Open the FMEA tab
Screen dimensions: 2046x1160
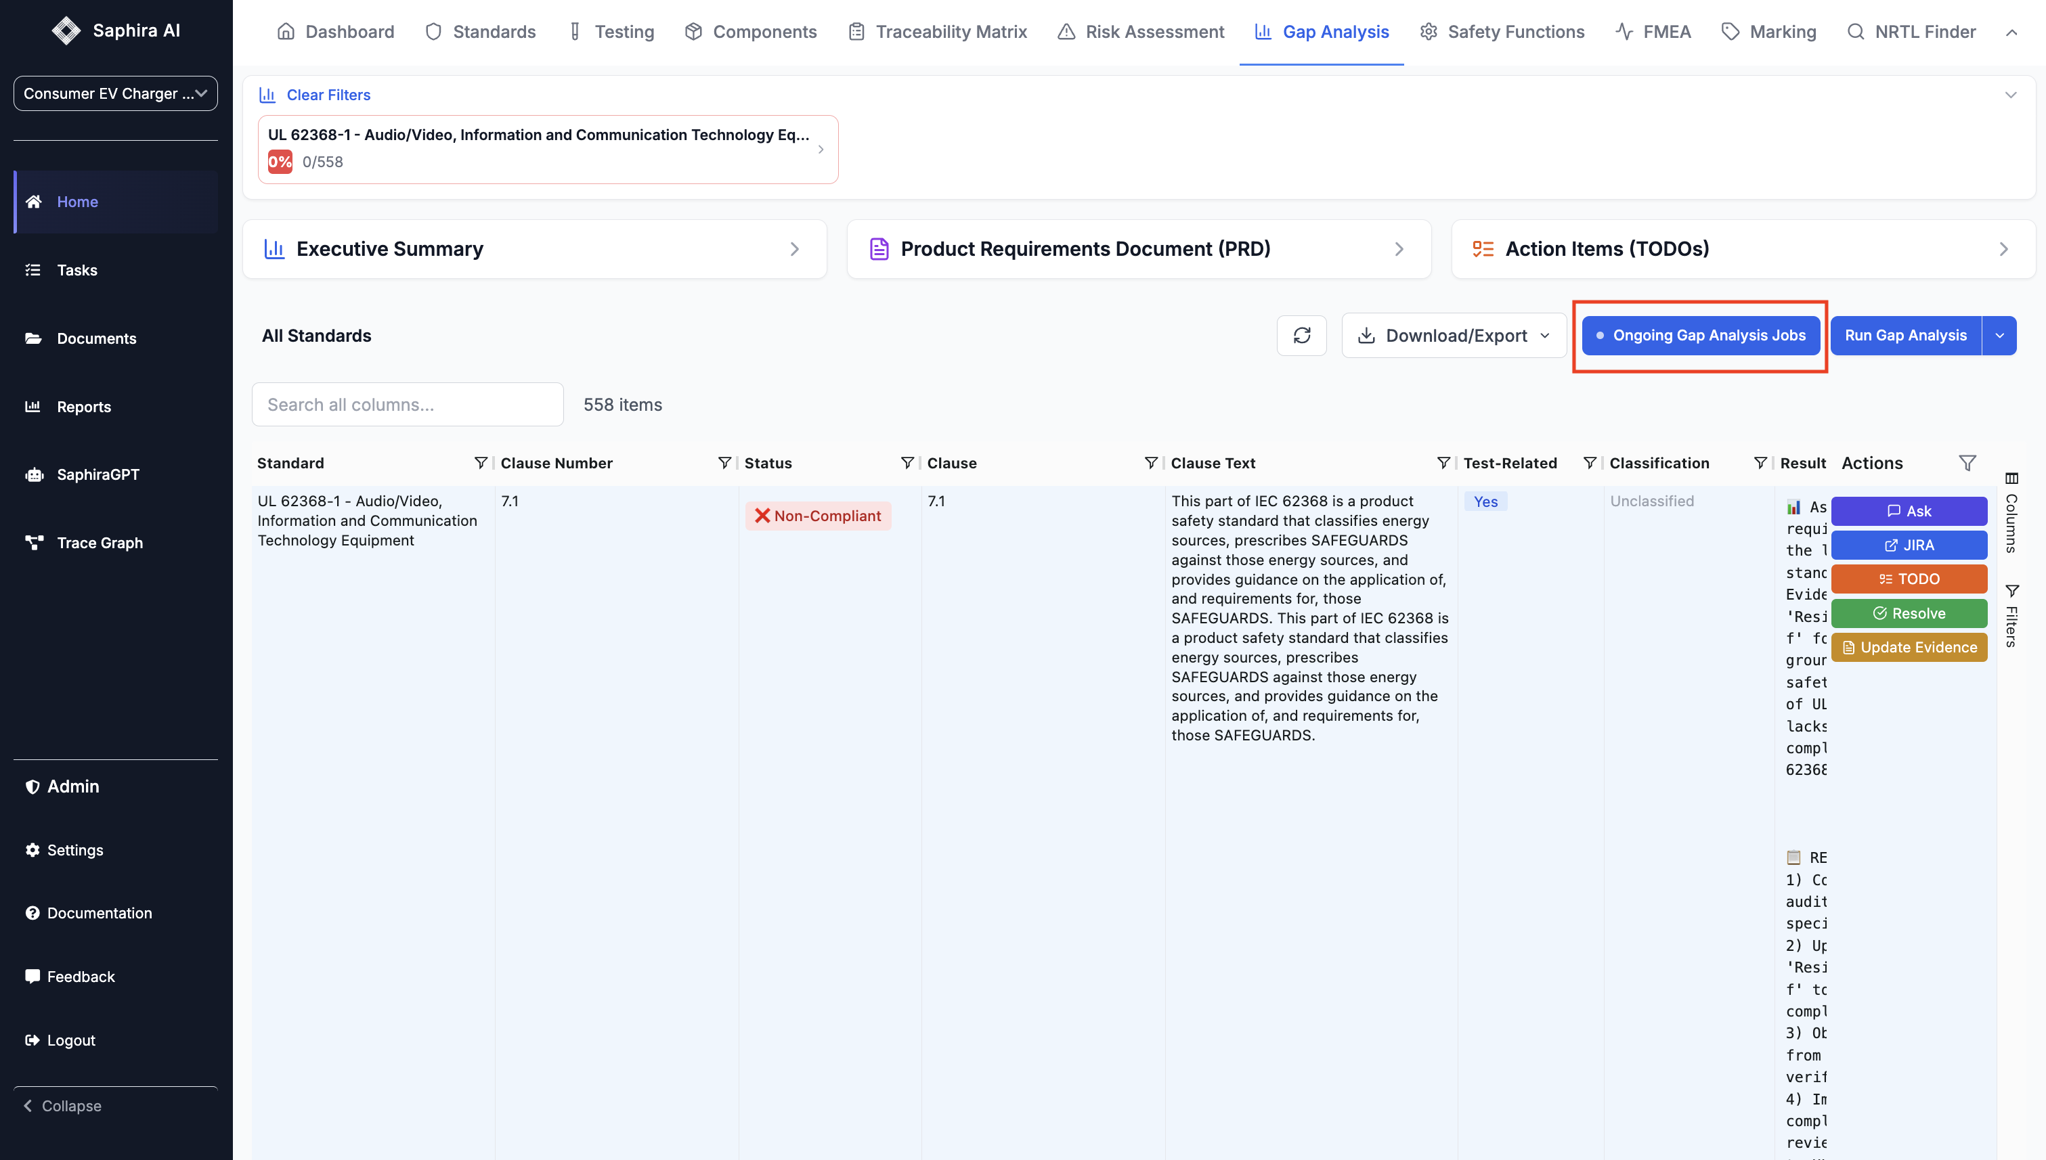click(1653, 32)
